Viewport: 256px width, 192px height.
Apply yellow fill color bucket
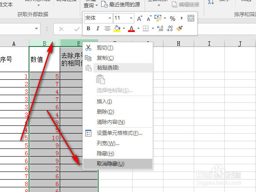tap(117, 29)
